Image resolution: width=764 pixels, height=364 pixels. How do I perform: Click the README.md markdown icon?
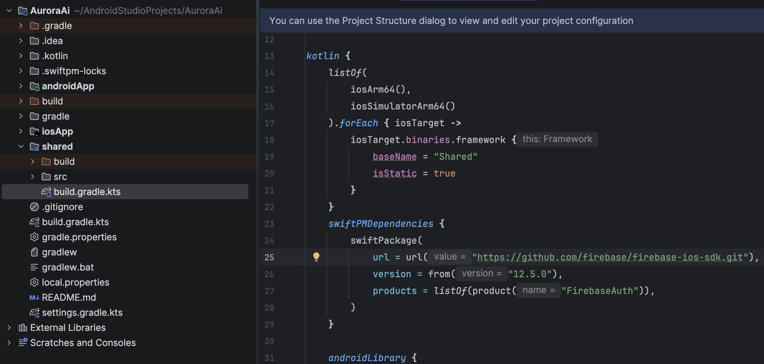point(34,297)
